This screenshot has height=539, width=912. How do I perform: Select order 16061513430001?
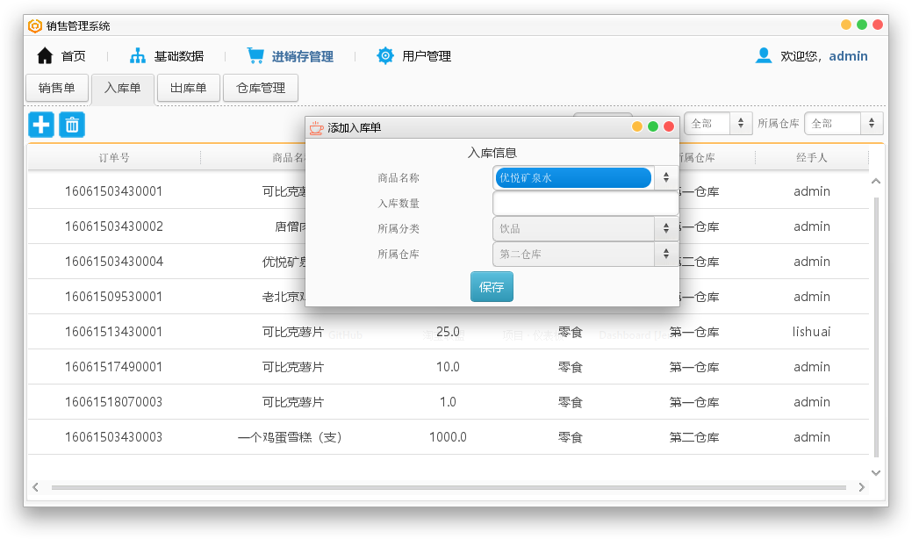pyautogui.click(x=114, y=332)
